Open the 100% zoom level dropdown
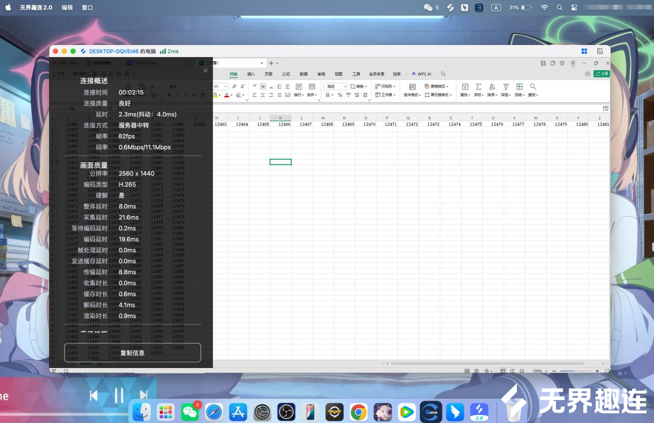This screenshot has height=423, width=654. point(539,371)
